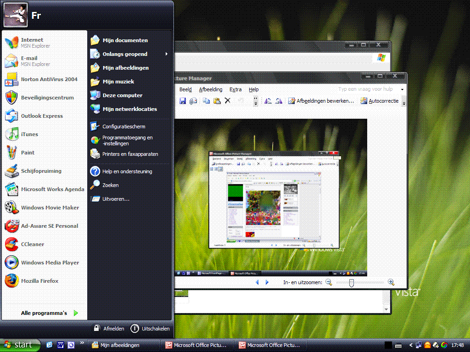Click back window scrollbar down arrow
This screenshot has height=352, width=470.
386,309
